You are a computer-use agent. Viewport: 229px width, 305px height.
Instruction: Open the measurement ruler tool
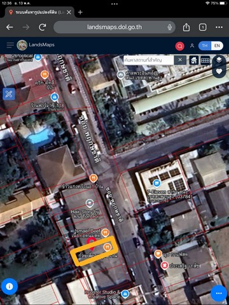(x=205, y=60)
